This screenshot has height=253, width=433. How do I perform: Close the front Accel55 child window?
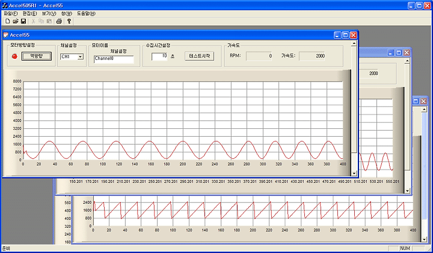(x=354, y=35)
